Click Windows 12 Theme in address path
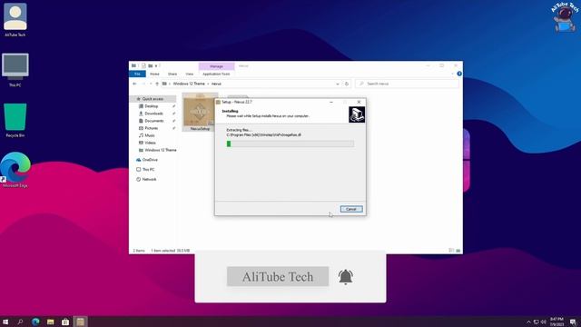The height and width of the screenshot is (327, 581). tap(189, 84)
